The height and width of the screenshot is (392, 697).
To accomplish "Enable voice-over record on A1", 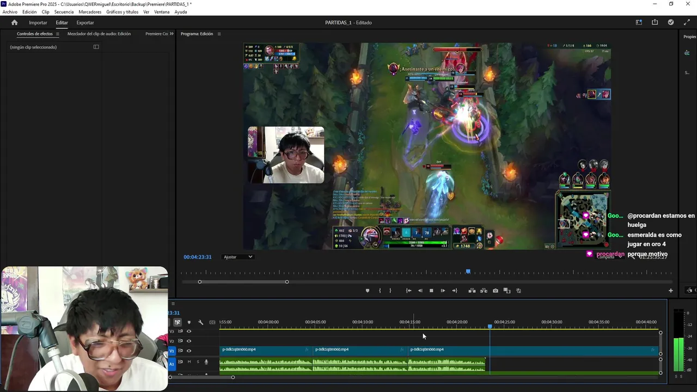I will pos(206,362).
